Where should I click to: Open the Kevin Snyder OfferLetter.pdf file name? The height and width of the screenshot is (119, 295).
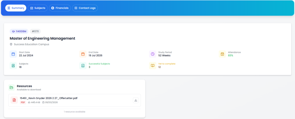[48, 98]
